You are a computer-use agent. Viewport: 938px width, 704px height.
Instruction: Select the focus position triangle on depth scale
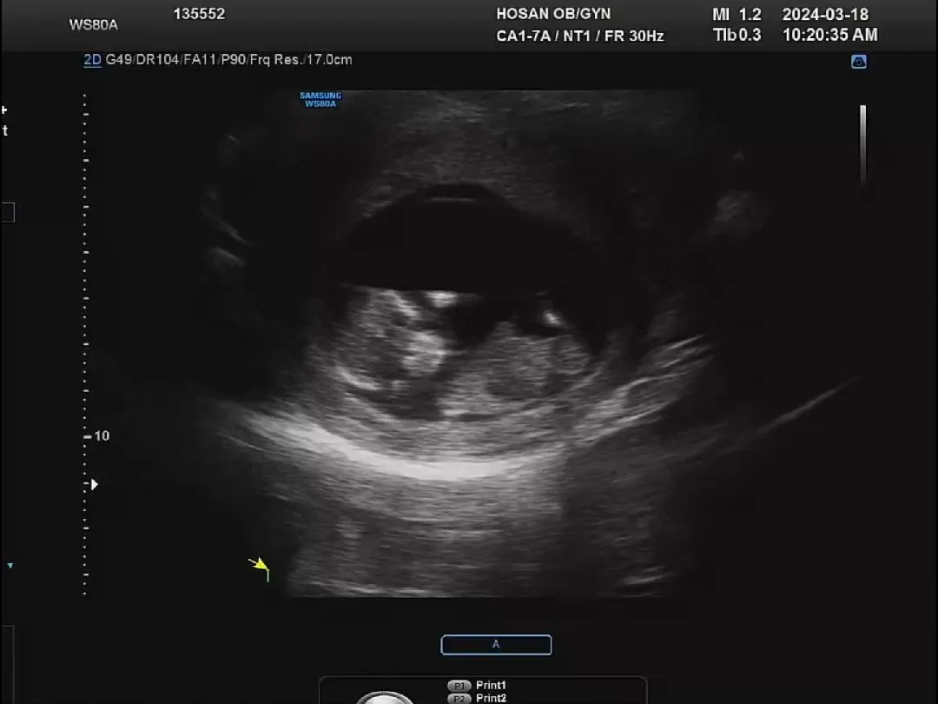pyautogui.click(x=94, y=484)
